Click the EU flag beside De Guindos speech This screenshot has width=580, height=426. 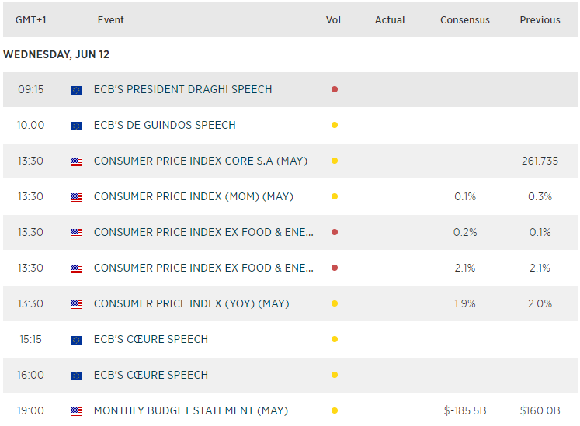(75, 126)
